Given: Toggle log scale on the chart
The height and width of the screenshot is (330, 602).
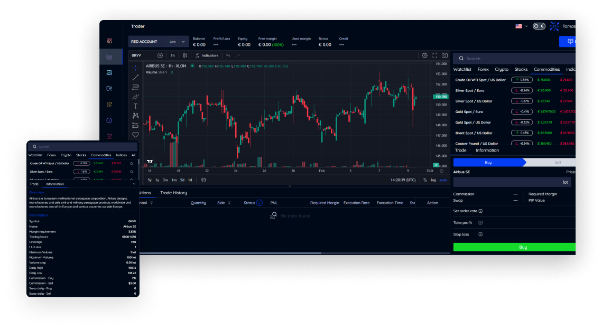Looking at the screenshot, I should click(433, 180).
